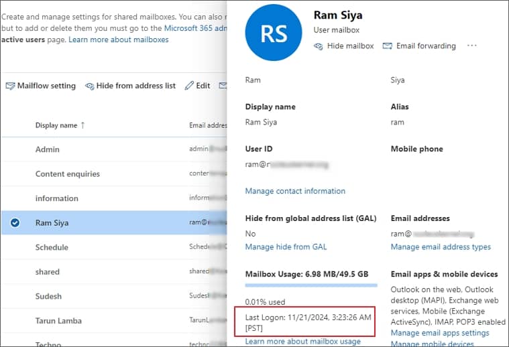Click the User mailbox type label

click(x=336, y=30)
